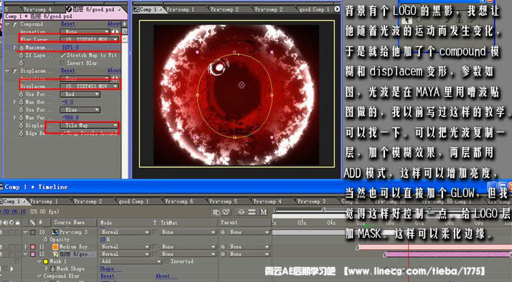512x282 pixels.
Task: Switch to good Comp 1 timeline tab
Action: [134, 202]
